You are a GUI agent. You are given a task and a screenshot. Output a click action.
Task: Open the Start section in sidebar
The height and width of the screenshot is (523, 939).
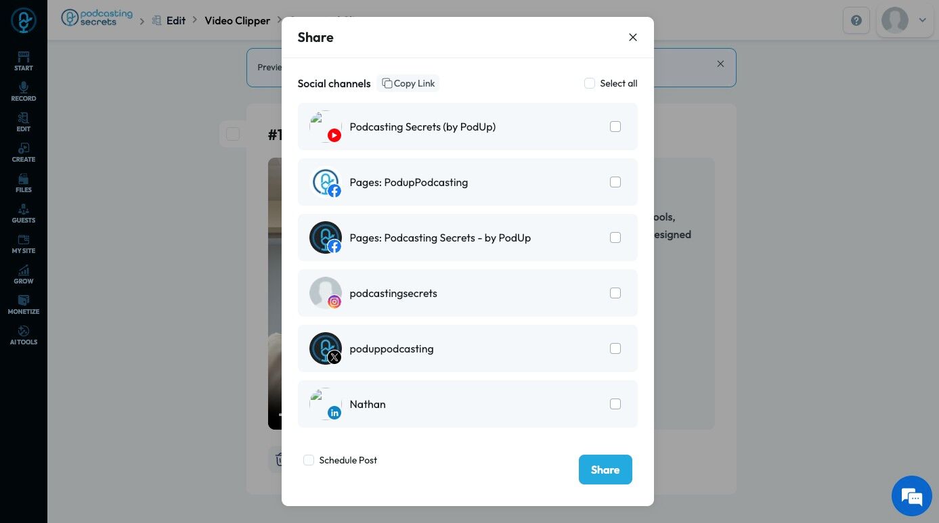23,61
